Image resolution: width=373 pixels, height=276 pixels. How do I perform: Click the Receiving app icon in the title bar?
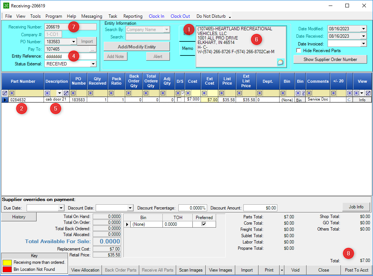tap(6, 6)
